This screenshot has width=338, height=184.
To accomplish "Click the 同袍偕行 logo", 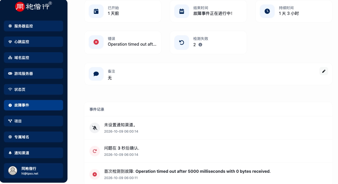I will (x=33, y=6).
